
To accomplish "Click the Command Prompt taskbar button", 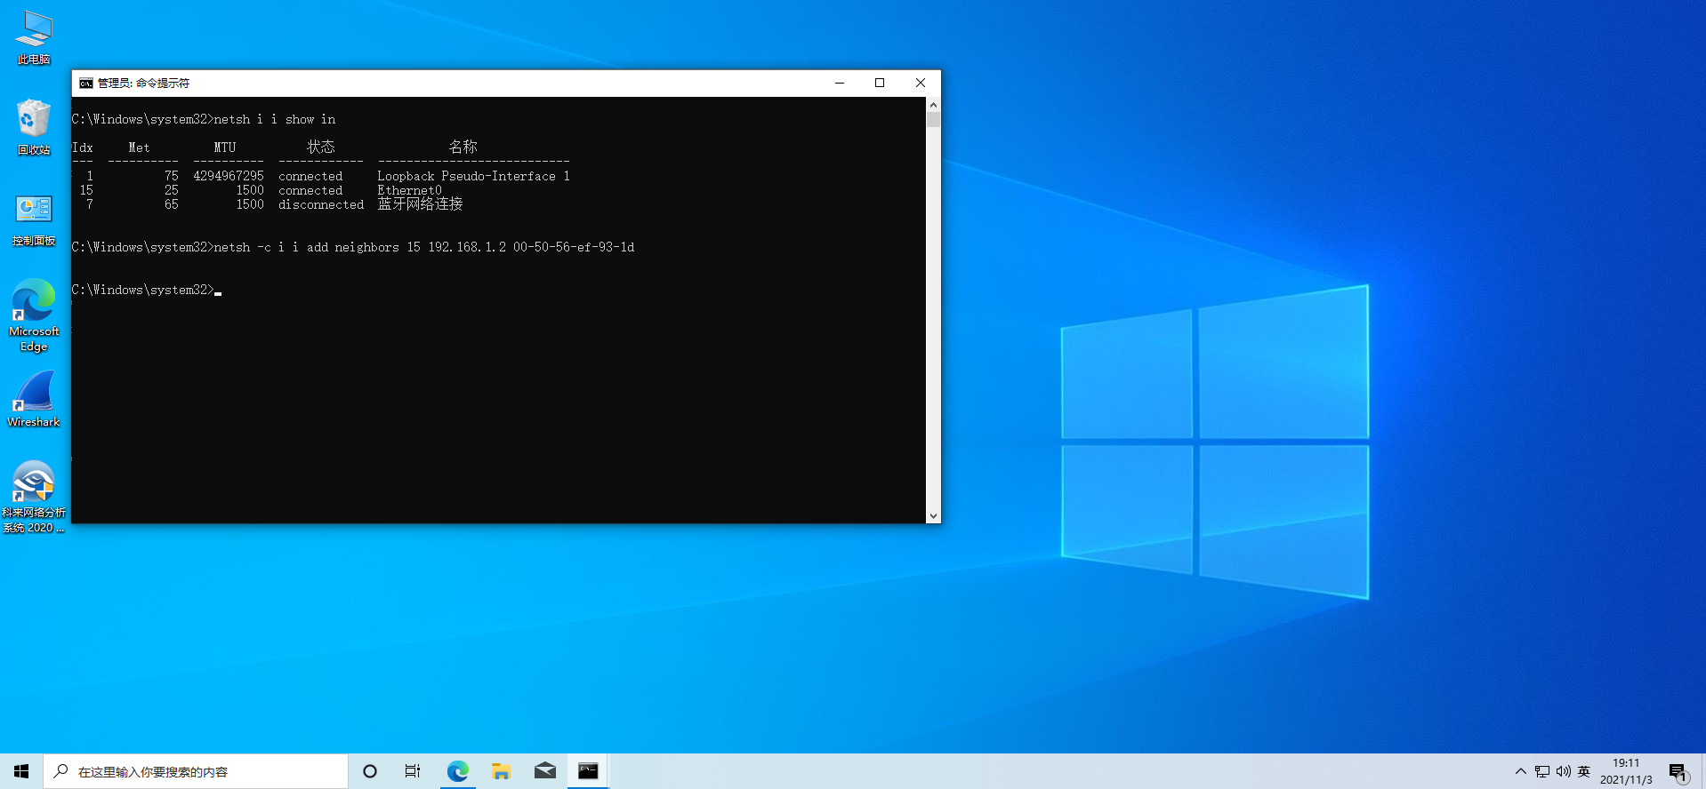I will point(588,771).
